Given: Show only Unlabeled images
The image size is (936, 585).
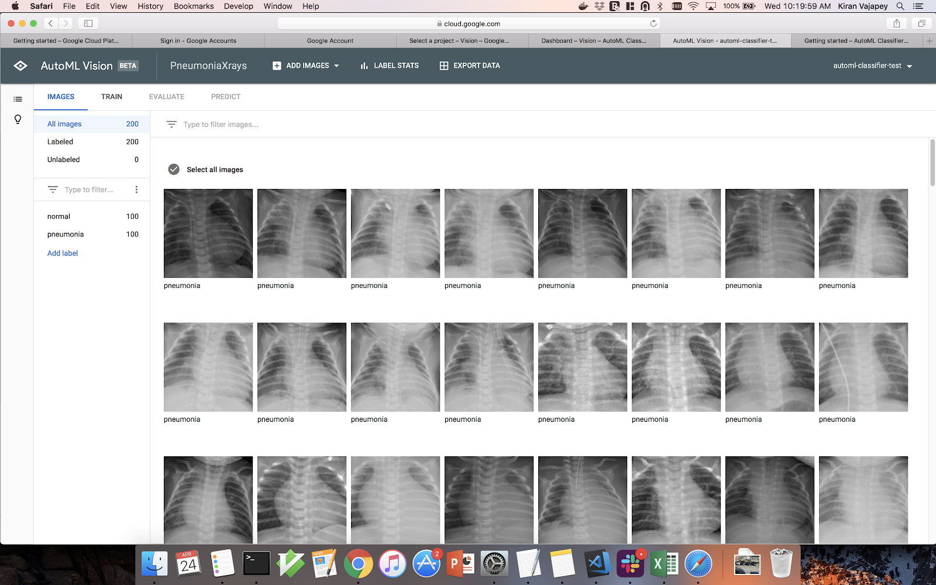Looking at the screenshot, I should (x=64, y=160).
